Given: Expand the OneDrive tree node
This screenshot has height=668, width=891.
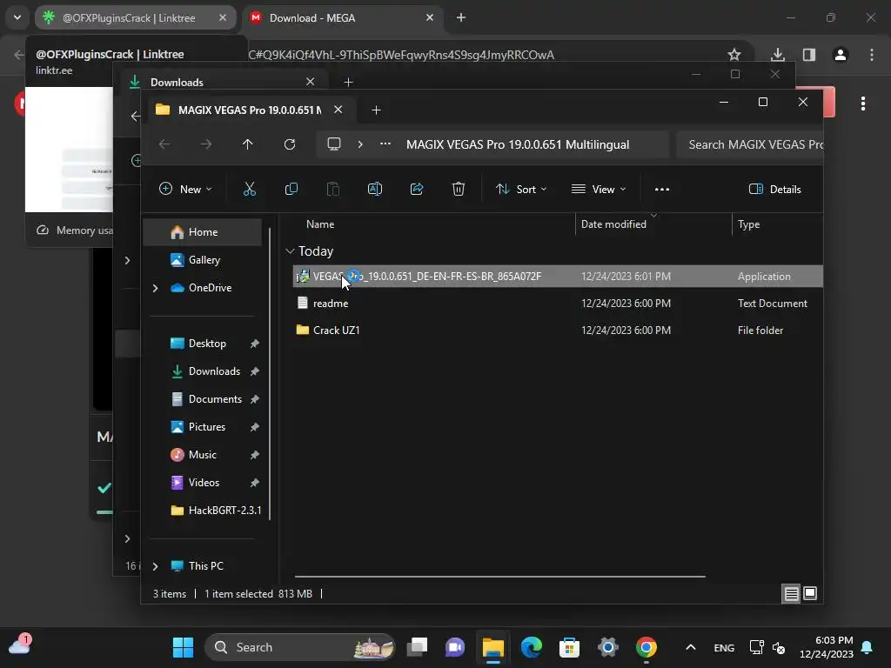Looking at the screenshot, I should click(x=155, y=288).
